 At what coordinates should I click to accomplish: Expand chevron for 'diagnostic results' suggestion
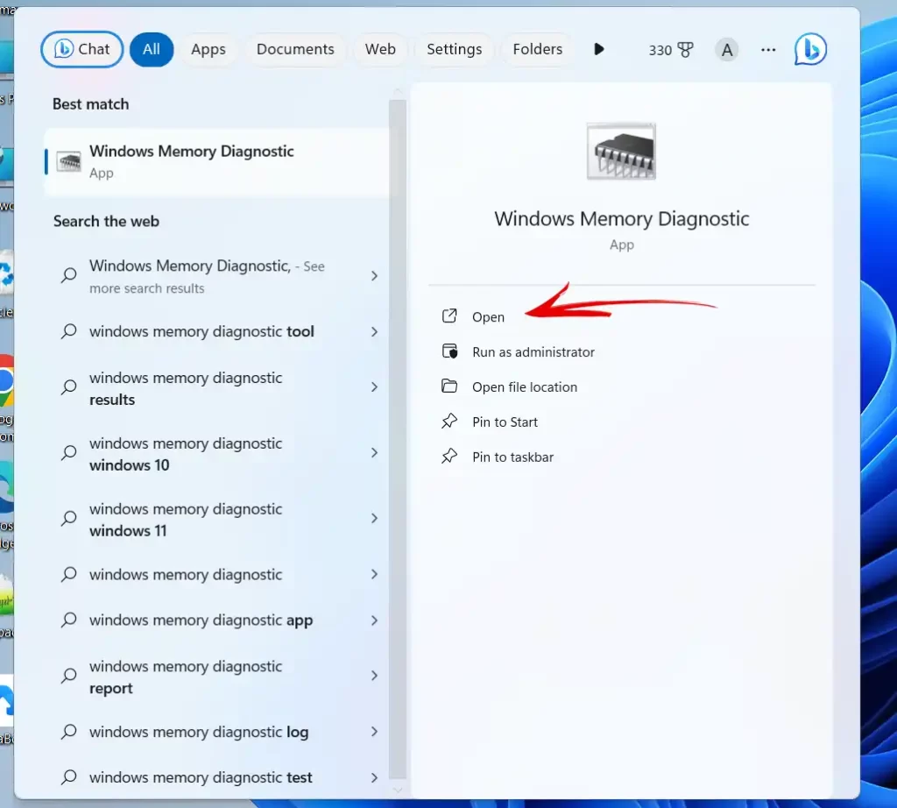point(374,387)
